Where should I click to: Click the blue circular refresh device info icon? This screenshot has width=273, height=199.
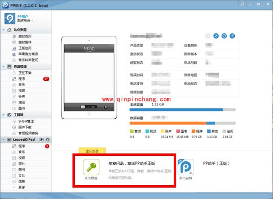point(224,36)
